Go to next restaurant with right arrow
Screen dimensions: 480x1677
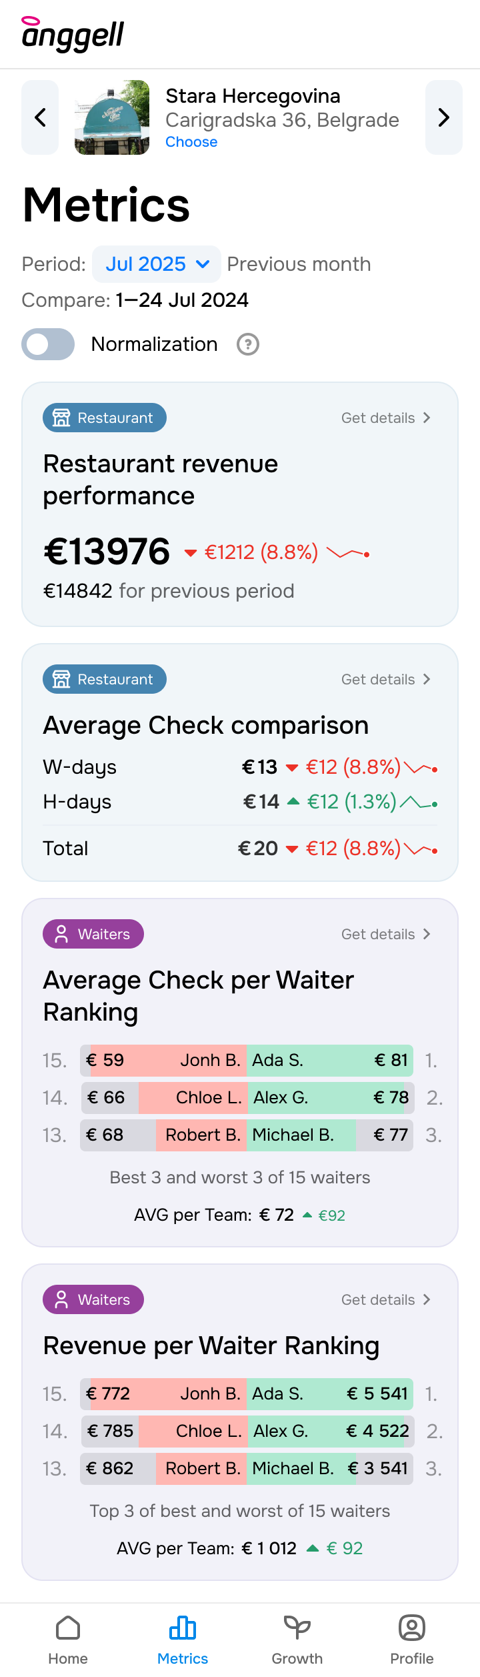(444, 117)
